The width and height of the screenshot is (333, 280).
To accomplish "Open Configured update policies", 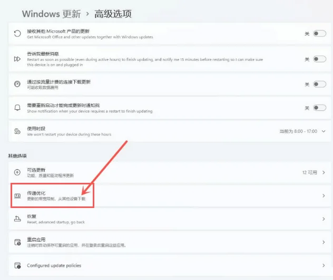I will [x=170, y=265].
